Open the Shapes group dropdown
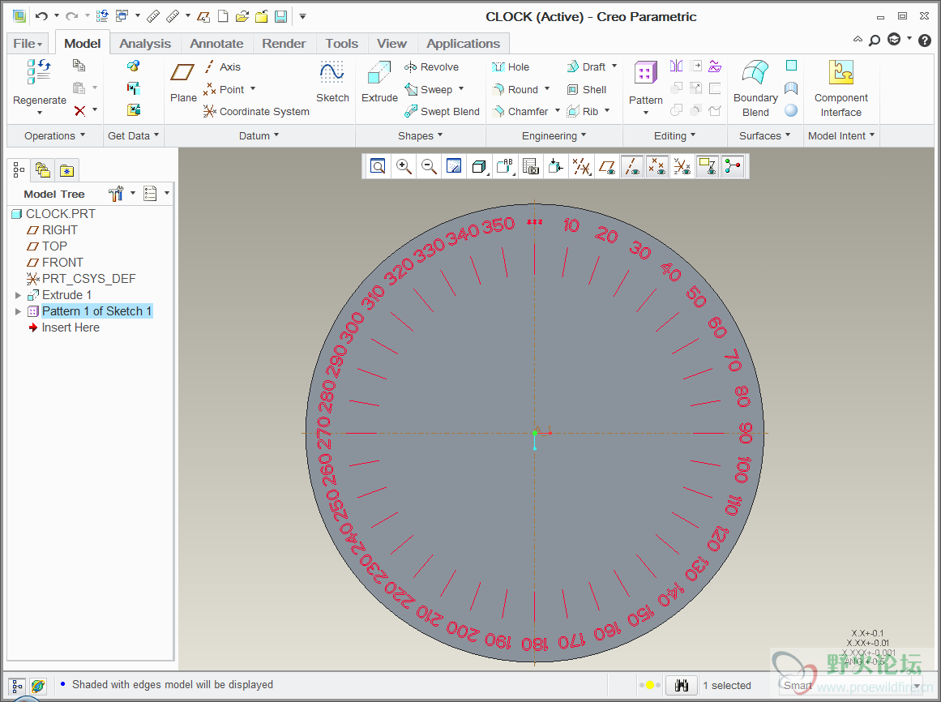 pos(420,135)
